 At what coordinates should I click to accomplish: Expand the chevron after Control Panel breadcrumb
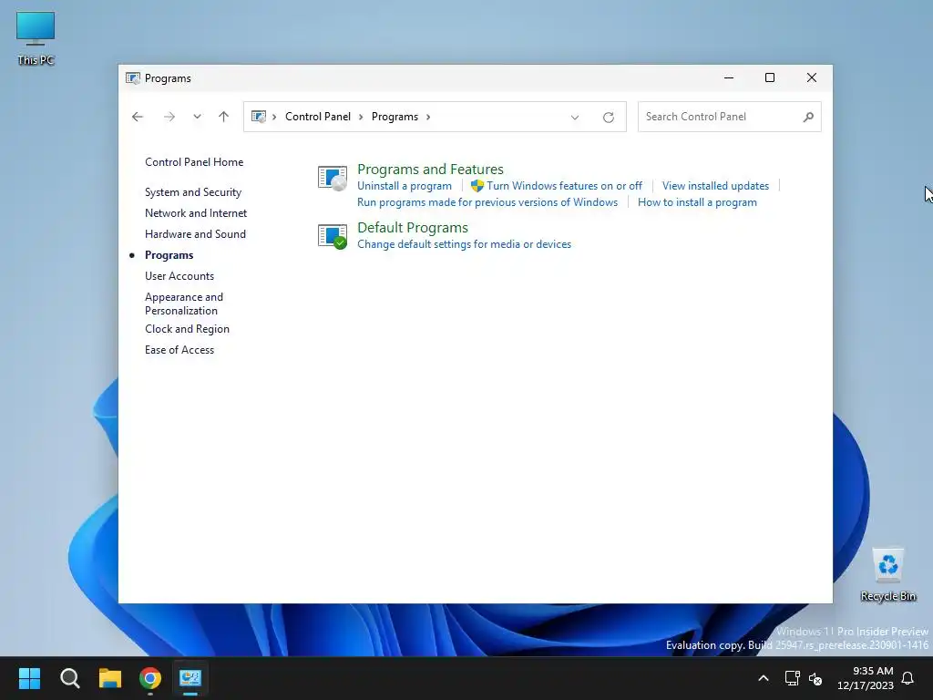pos(361,117)
